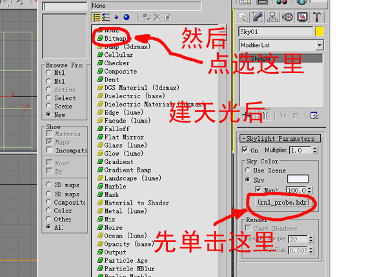Click the Sky01 object name field

[x=276, y=32]
